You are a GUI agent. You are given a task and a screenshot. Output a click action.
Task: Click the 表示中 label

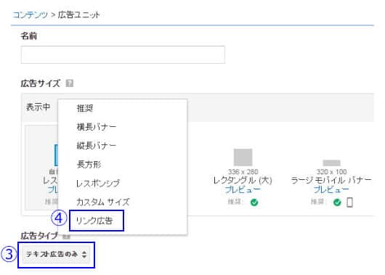[38, 107]
